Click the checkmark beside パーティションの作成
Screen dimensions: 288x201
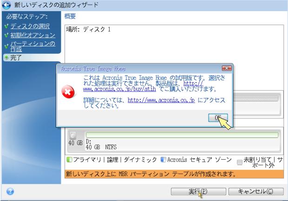[x=7, y=46]
